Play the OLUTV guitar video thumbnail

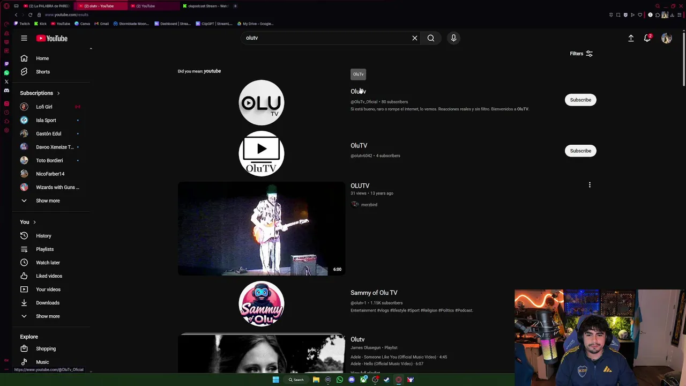click(x=262, y=228)
